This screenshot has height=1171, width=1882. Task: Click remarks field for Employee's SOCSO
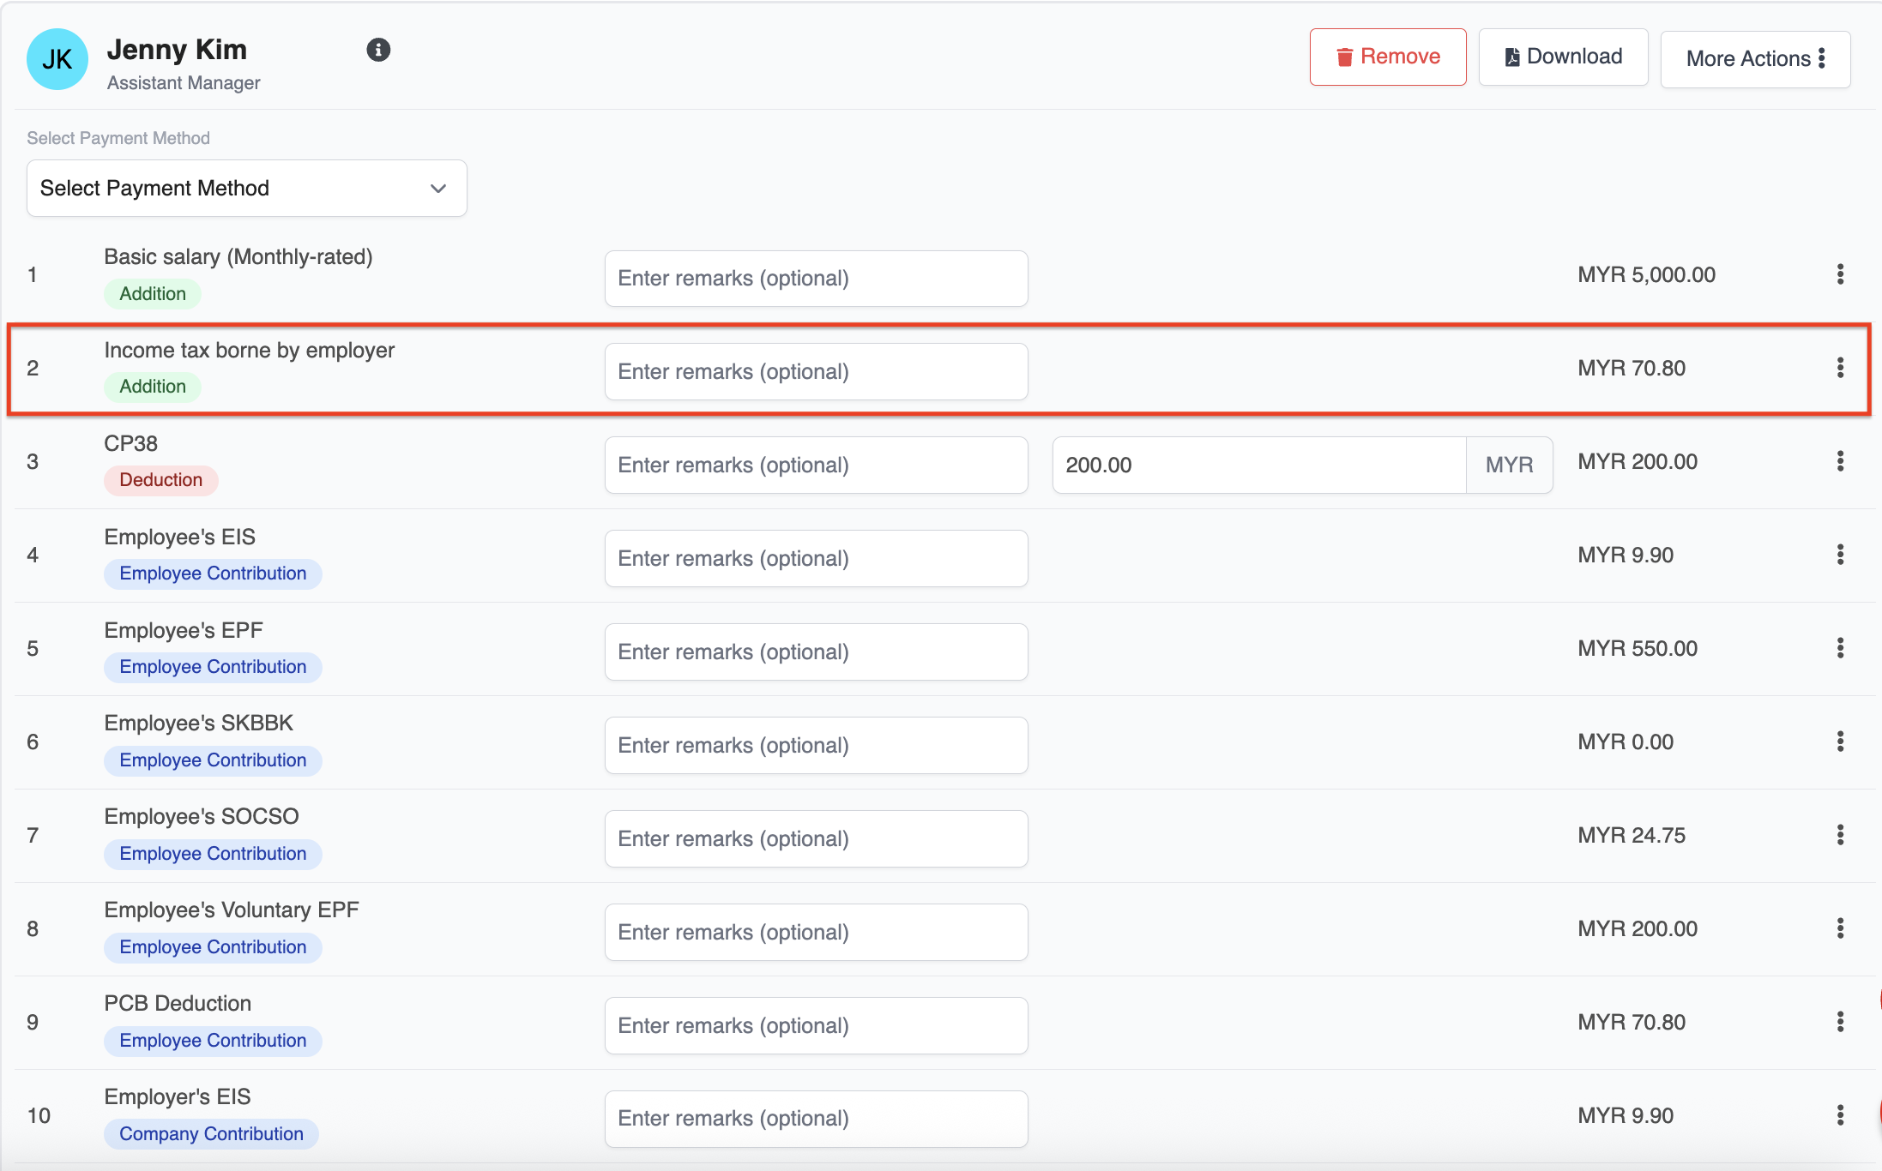click(817, 839)
